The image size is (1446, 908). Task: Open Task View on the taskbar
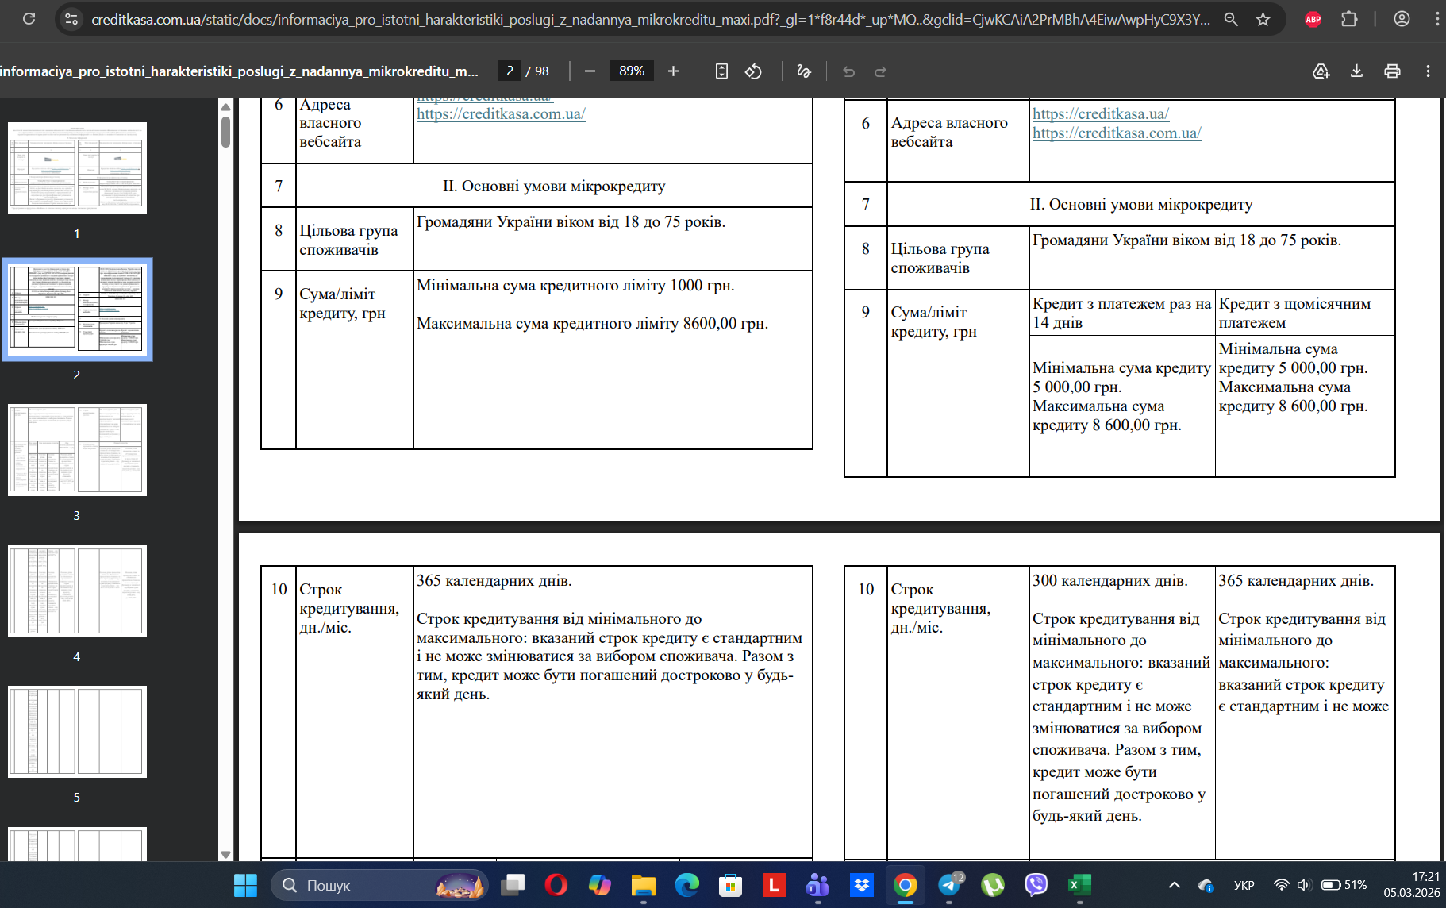coord(513,885)
